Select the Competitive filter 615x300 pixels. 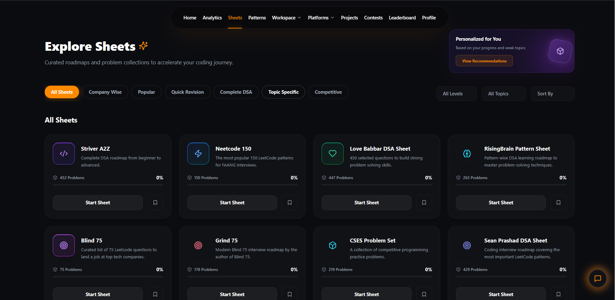point(328,92)
